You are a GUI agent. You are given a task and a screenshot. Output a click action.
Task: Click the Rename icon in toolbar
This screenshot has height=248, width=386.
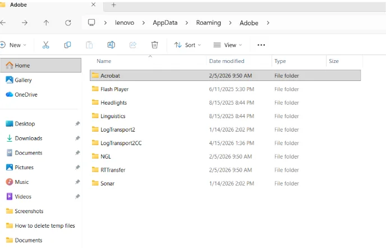coord(111,45)
